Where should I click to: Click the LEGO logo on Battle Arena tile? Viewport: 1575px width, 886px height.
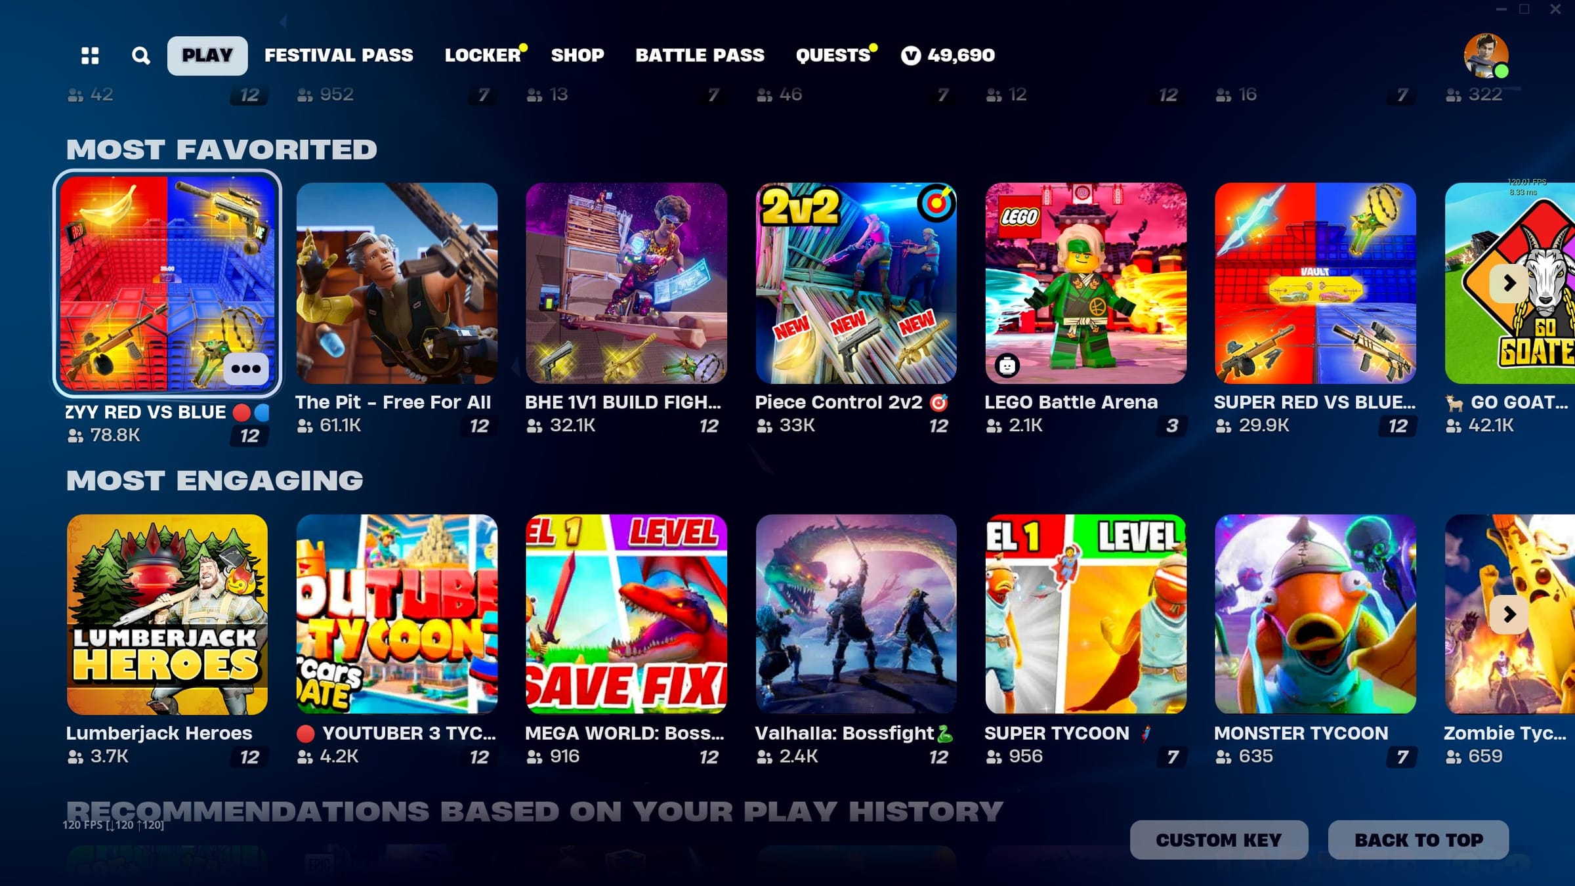pos(1019,217)
